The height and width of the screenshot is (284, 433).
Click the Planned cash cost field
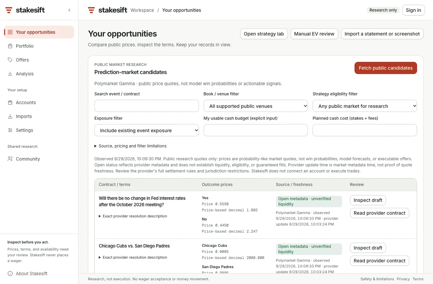(x=365, y=130)
